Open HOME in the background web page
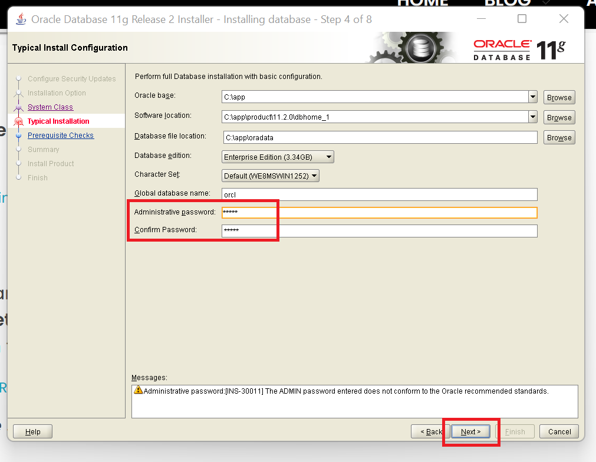The width and height of the screenshot is (596, 462). pyautogui.click(x=423, y=3)
